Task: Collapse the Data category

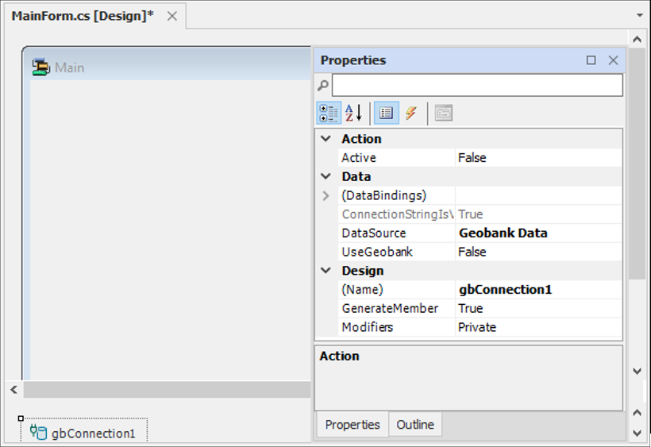Action: point(325,176)
